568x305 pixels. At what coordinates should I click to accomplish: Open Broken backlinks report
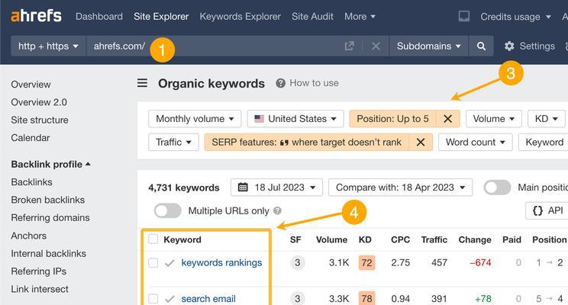point(48,200)
